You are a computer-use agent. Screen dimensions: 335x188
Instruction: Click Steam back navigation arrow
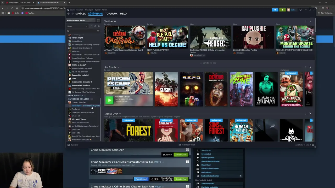point(69,14)
